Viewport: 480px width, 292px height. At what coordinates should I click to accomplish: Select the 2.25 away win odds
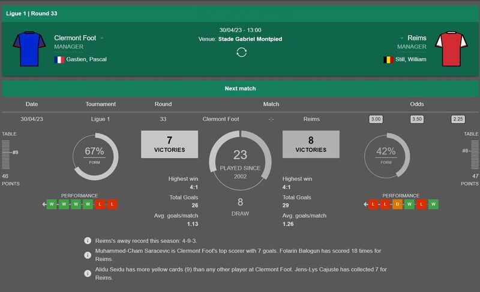pos(458,119)
